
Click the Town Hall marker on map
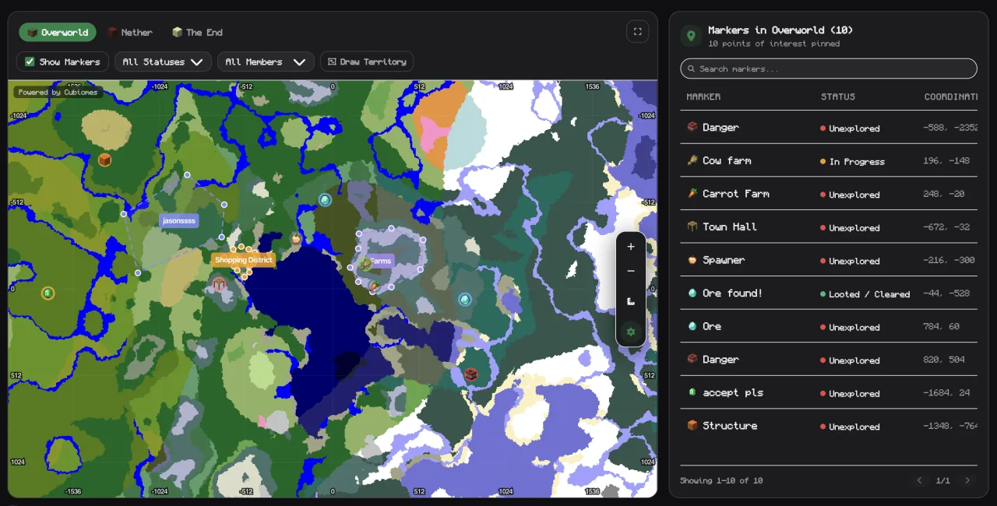(220, 284)
